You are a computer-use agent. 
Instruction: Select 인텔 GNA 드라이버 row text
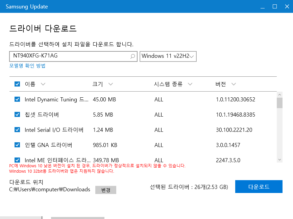pos(48,145)
